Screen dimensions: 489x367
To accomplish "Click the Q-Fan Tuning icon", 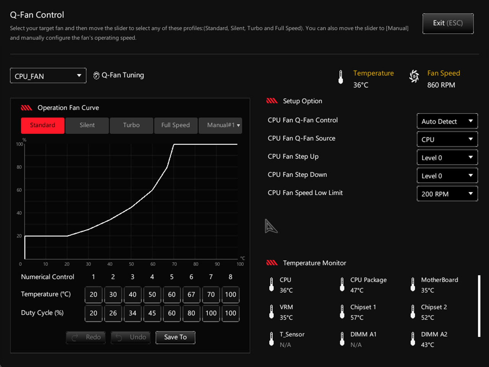I will [96, 76].
